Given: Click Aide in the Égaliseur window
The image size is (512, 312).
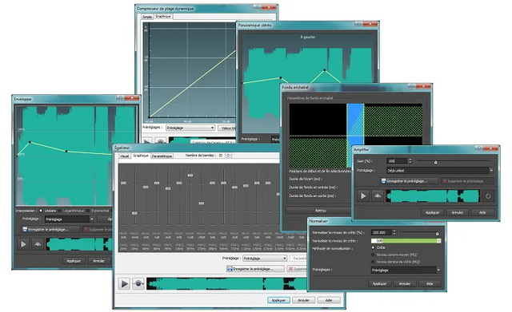Looking at the screenshot, I should click(329, 300).
